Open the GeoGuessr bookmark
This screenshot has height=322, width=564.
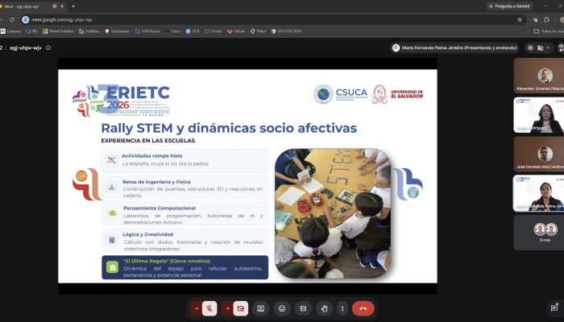tap(117, 31)
